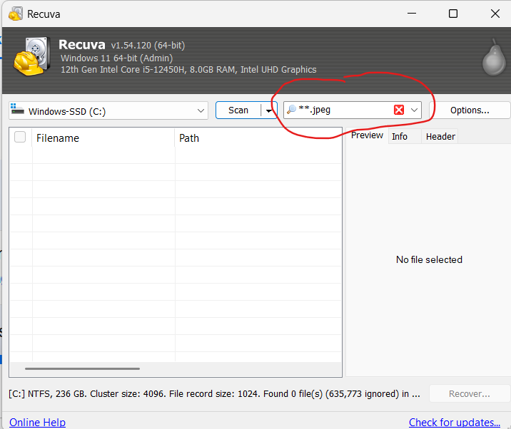Click the NTFS status bar text
The image size is (511, 429).
pos(214,394)
